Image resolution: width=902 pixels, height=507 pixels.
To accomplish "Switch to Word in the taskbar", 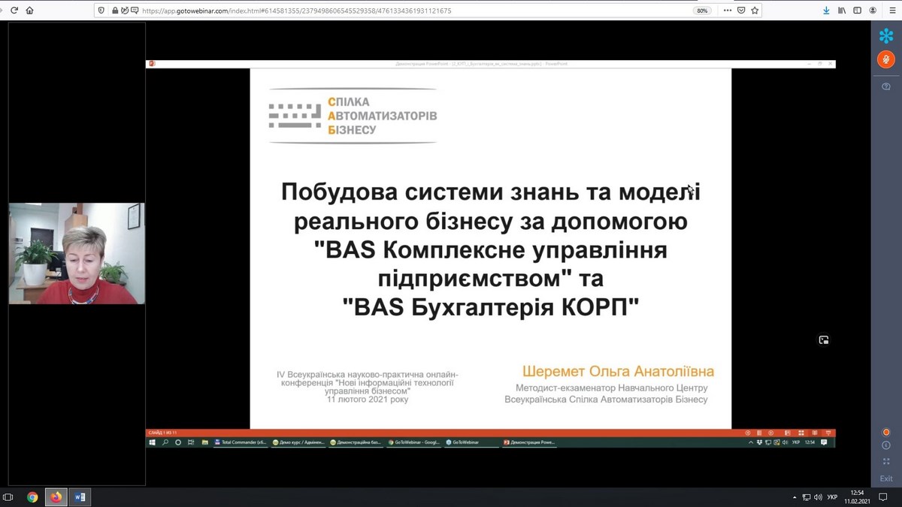I will click(x=80, y=497).
